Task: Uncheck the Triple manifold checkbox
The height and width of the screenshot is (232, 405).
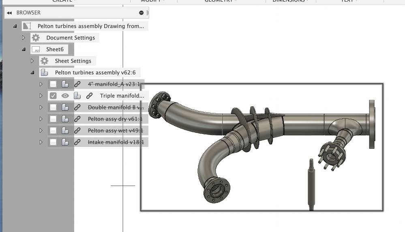Action: (x=53, y=96)
